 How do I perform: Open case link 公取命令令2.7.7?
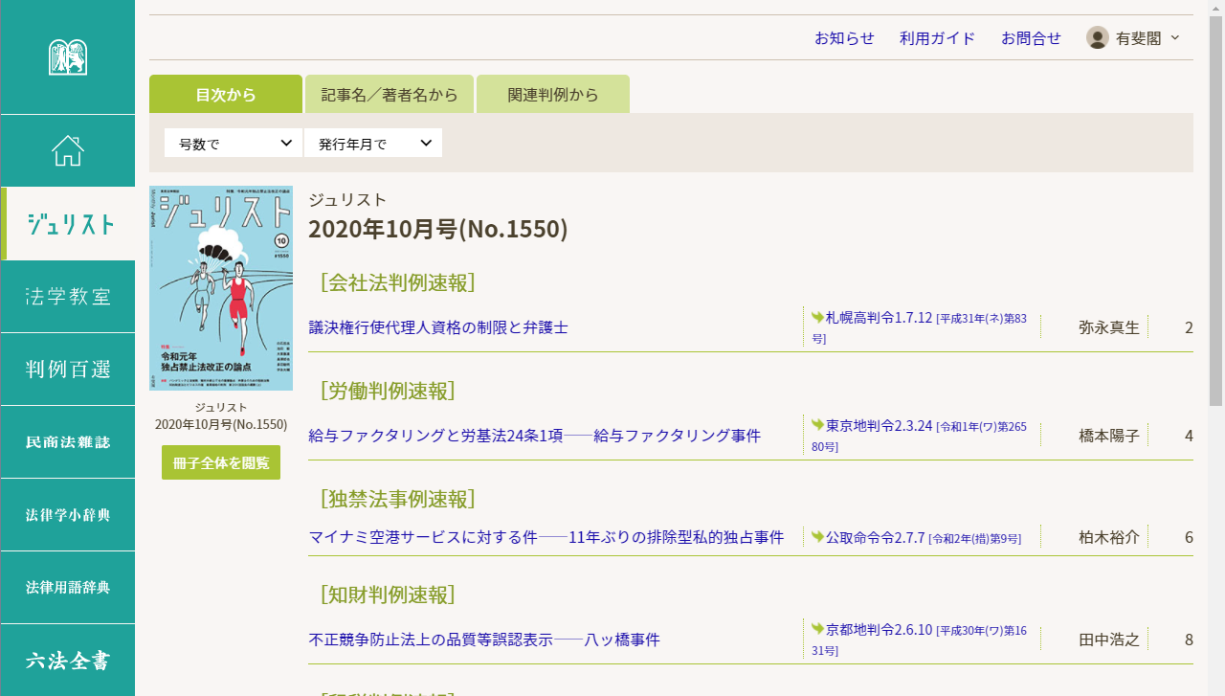[x=876, y=537]
